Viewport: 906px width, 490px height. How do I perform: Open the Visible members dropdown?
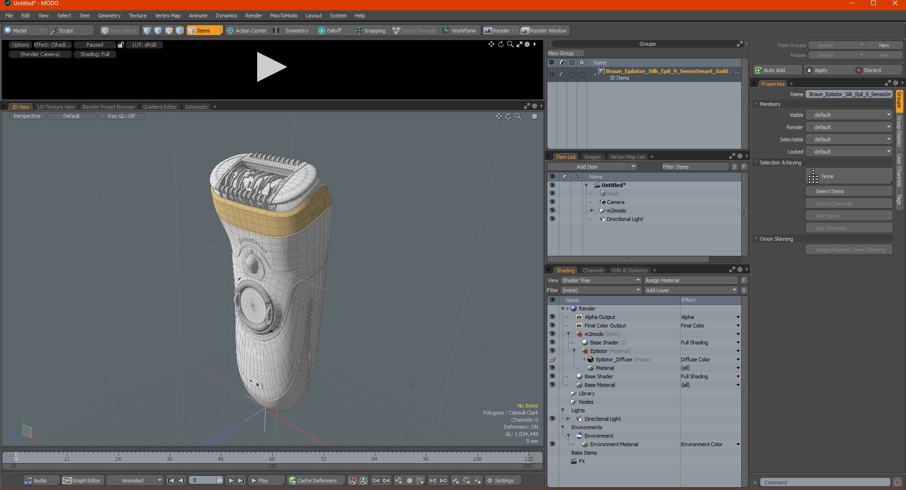(x=849, y=115)
